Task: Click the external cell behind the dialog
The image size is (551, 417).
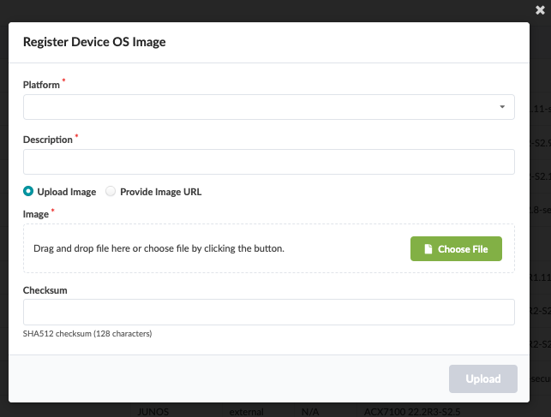Action: click(x=246, y=412)
